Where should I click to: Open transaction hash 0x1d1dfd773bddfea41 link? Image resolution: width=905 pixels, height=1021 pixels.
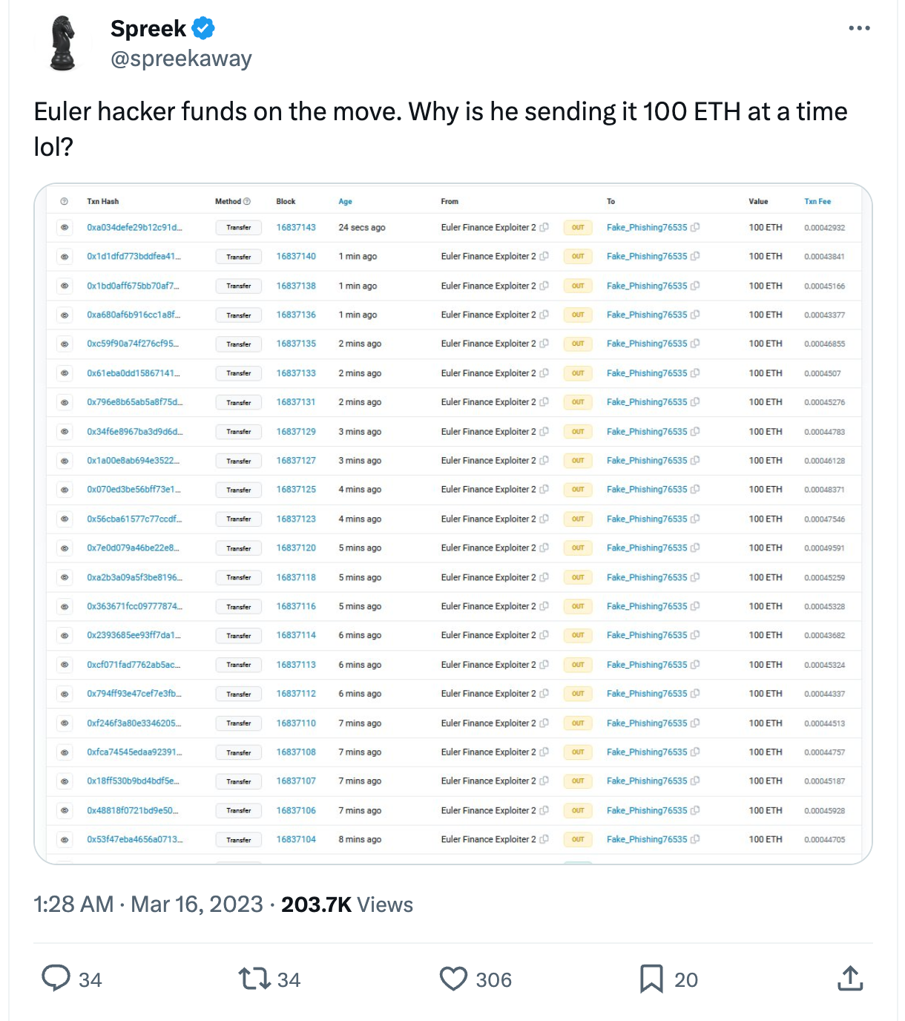(134, 257)
